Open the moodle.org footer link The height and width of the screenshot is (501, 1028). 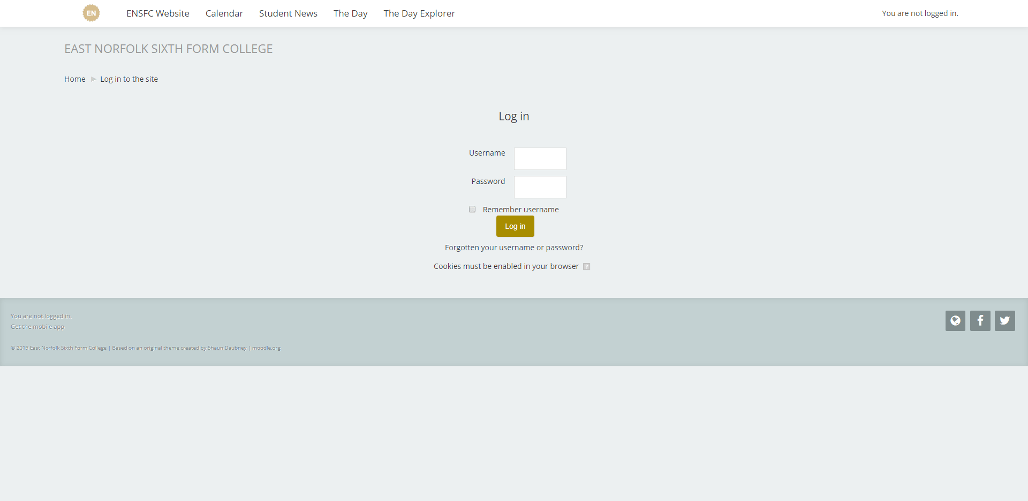click(x=266, y=348)
